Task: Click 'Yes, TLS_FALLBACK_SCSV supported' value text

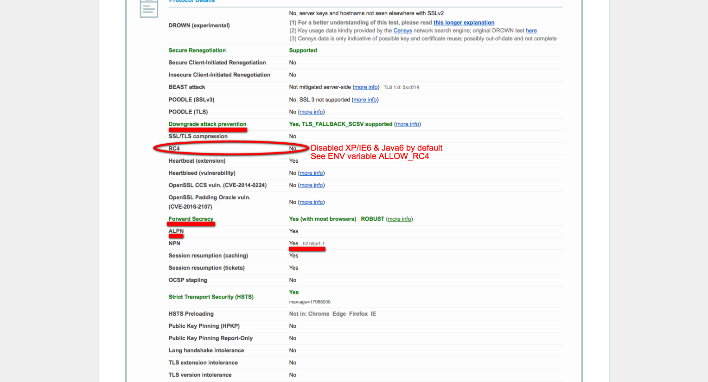Action: [x=341, y=124]
